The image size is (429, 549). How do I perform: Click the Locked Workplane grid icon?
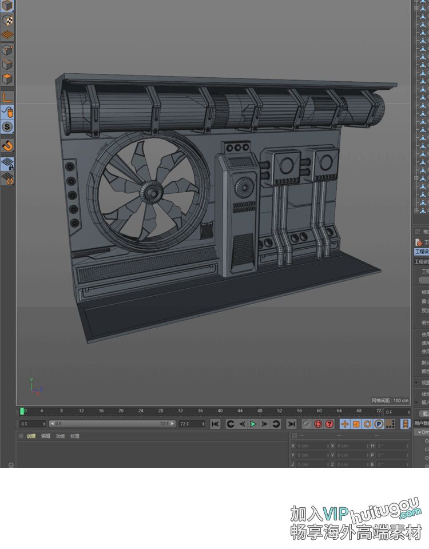coord(7,164)
